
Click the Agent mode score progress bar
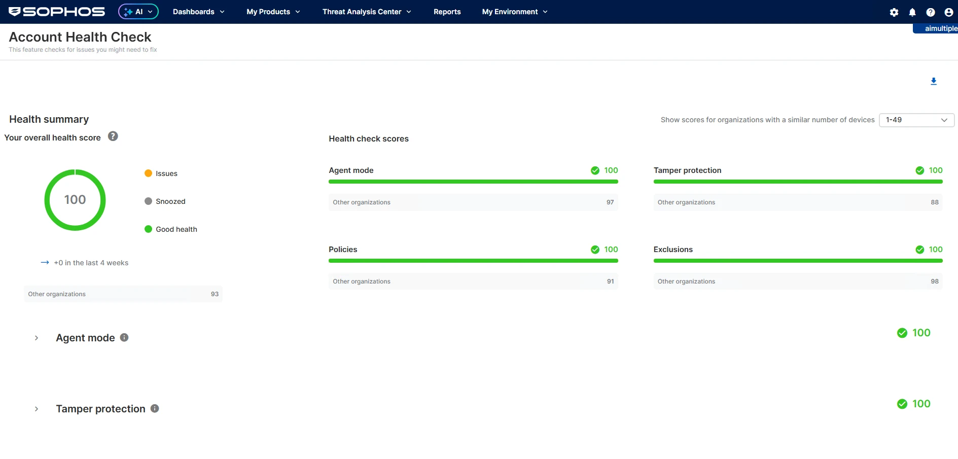point(473,182)
